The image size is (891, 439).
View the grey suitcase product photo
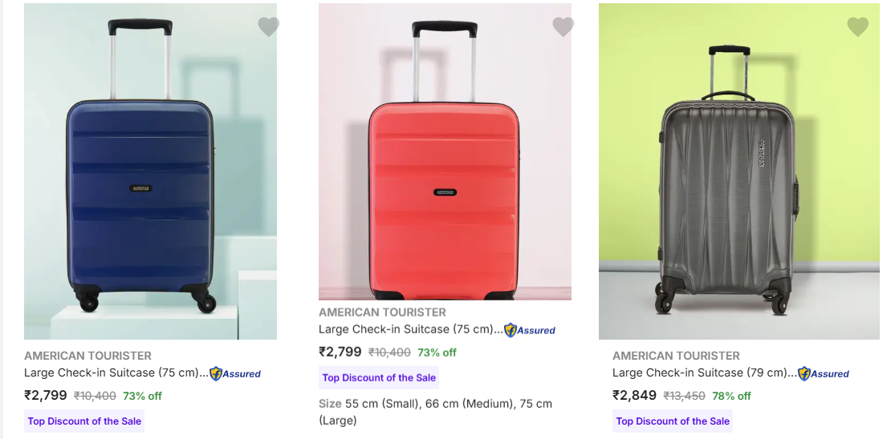click(738, 171)
